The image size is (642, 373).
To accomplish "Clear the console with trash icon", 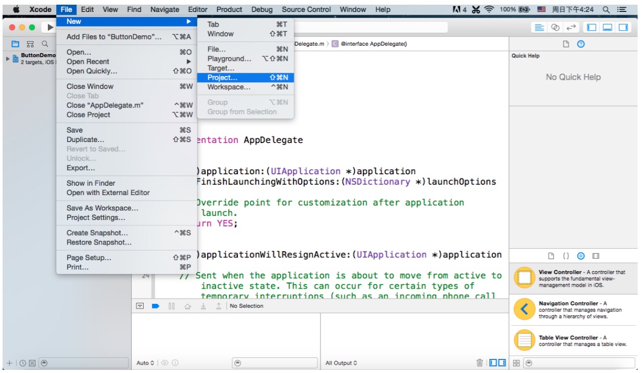I will 480,363.
